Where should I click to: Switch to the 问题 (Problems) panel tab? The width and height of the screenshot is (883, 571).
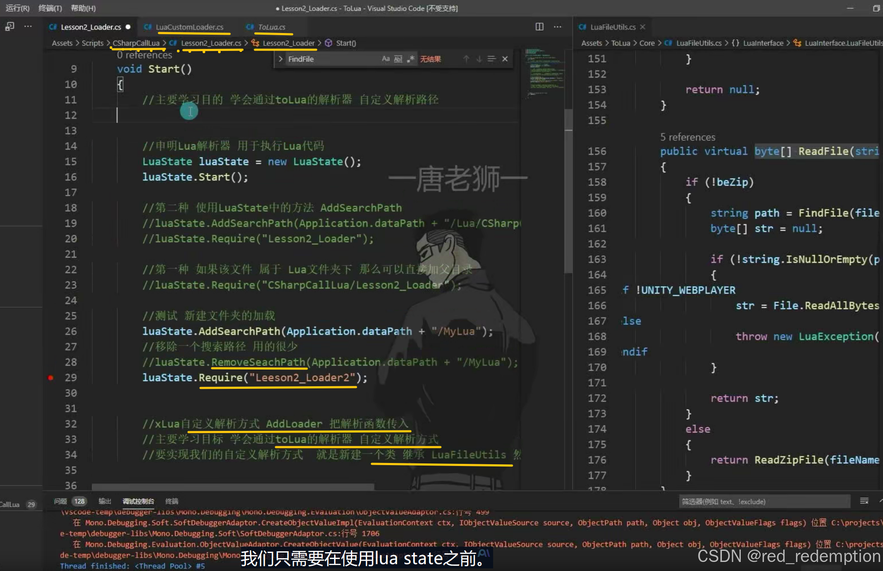(60, 501)
